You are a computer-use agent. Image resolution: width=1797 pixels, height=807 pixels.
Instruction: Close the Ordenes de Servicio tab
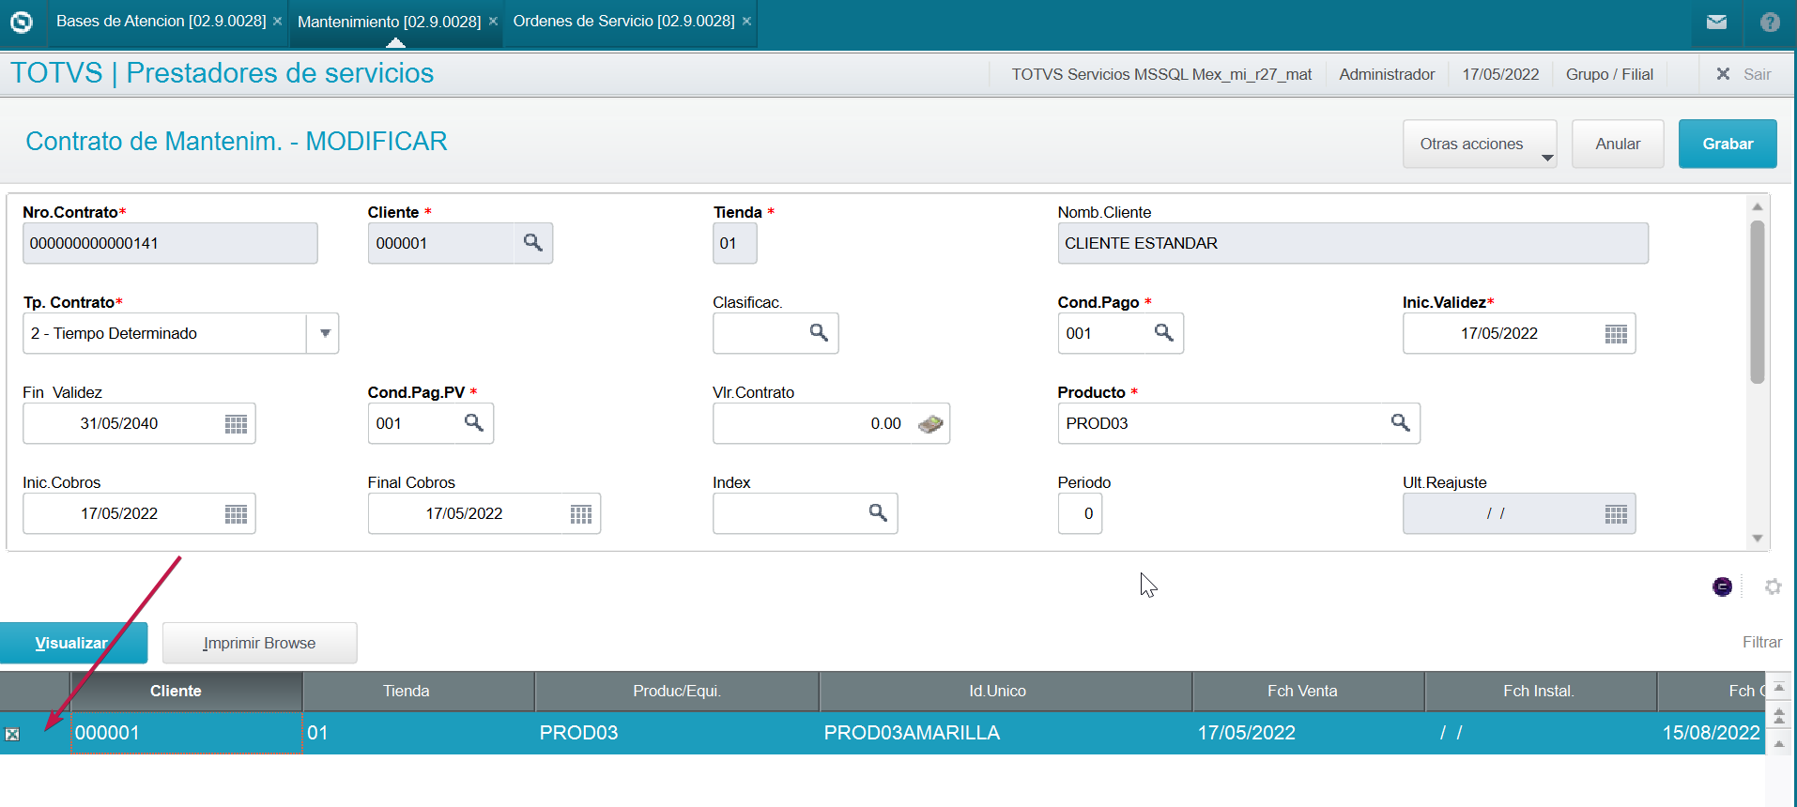coord(746,22)
